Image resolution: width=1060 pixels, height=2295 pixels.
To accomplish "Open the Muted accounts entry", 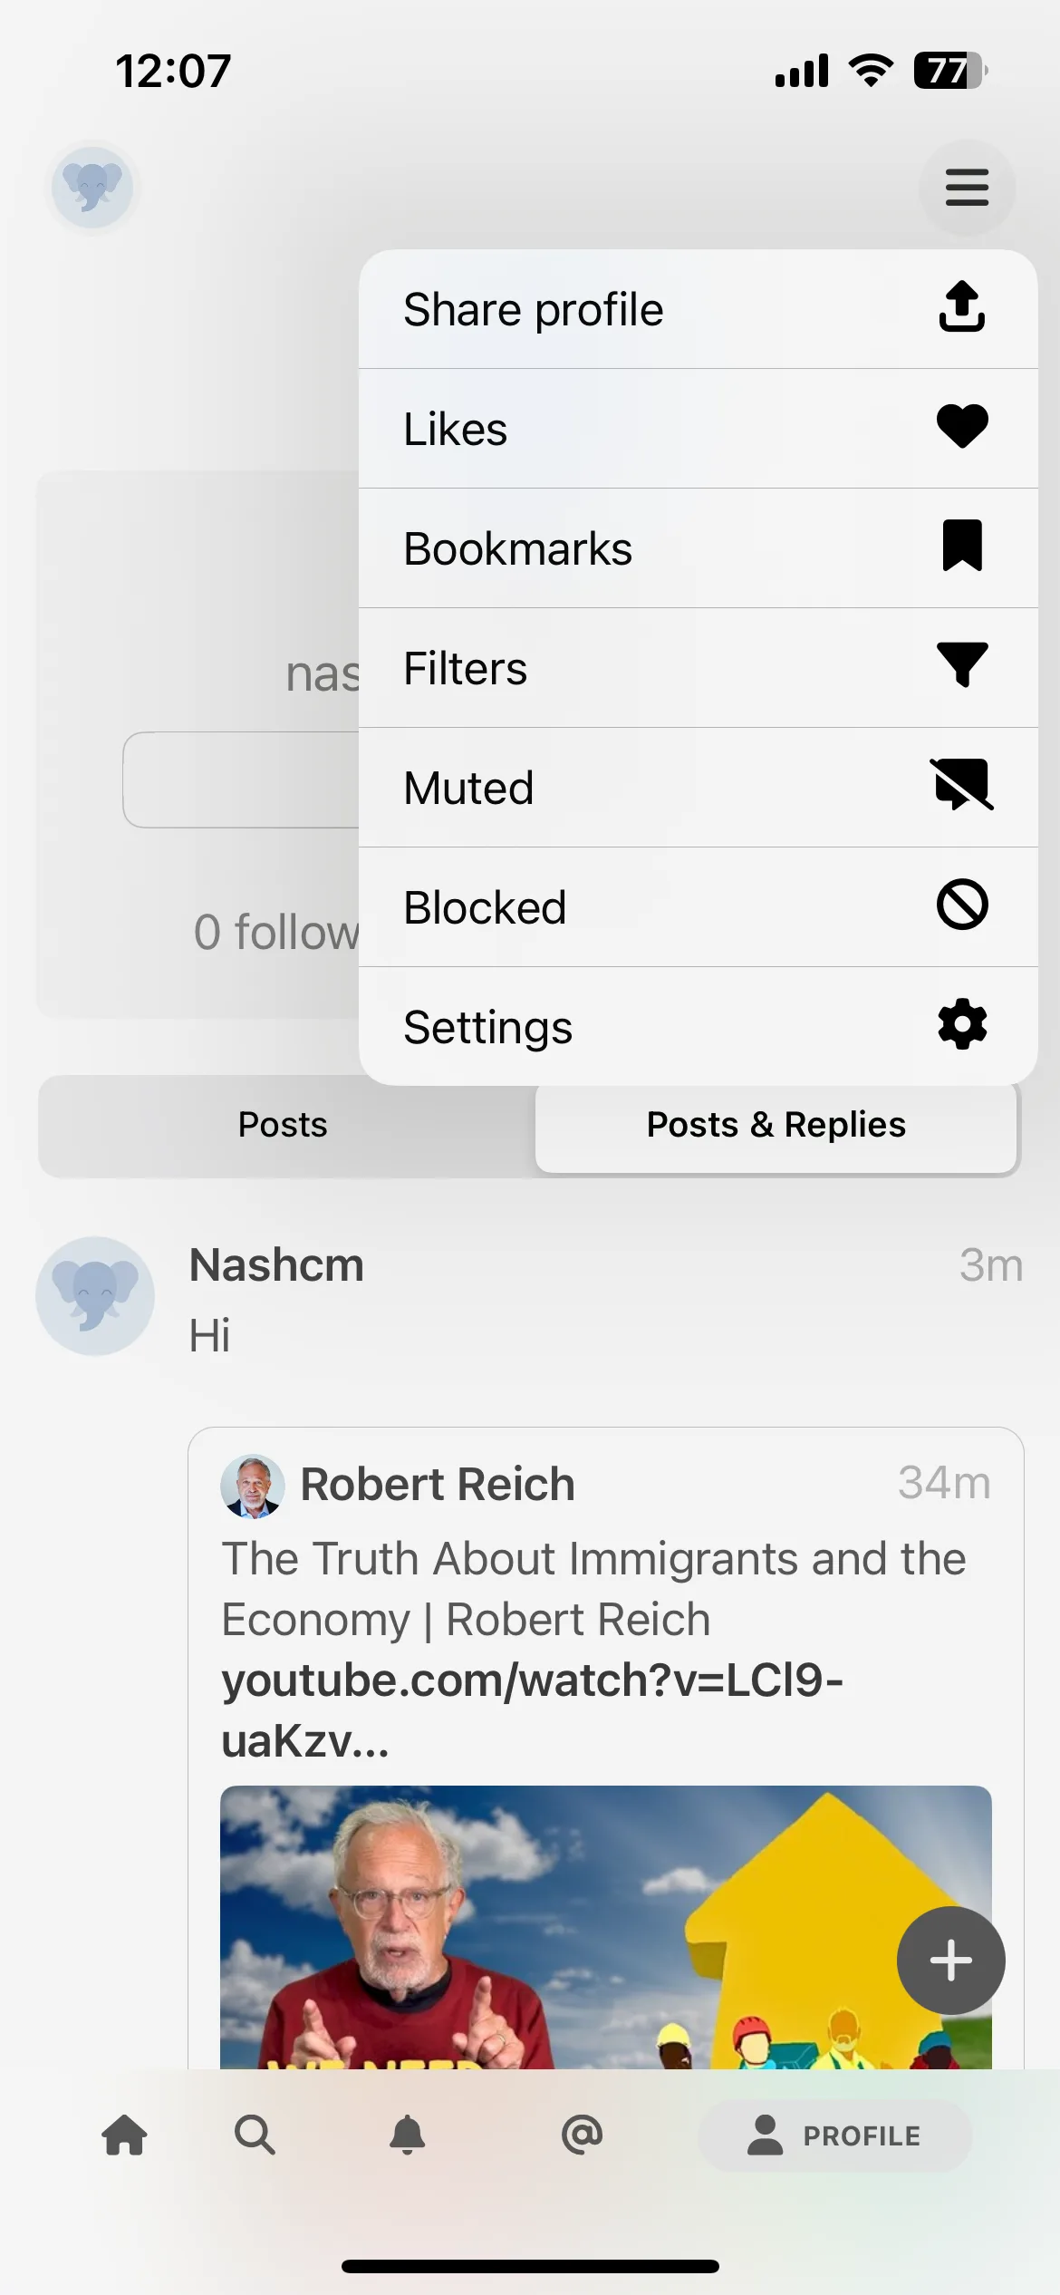I will (x=698, y=788).
